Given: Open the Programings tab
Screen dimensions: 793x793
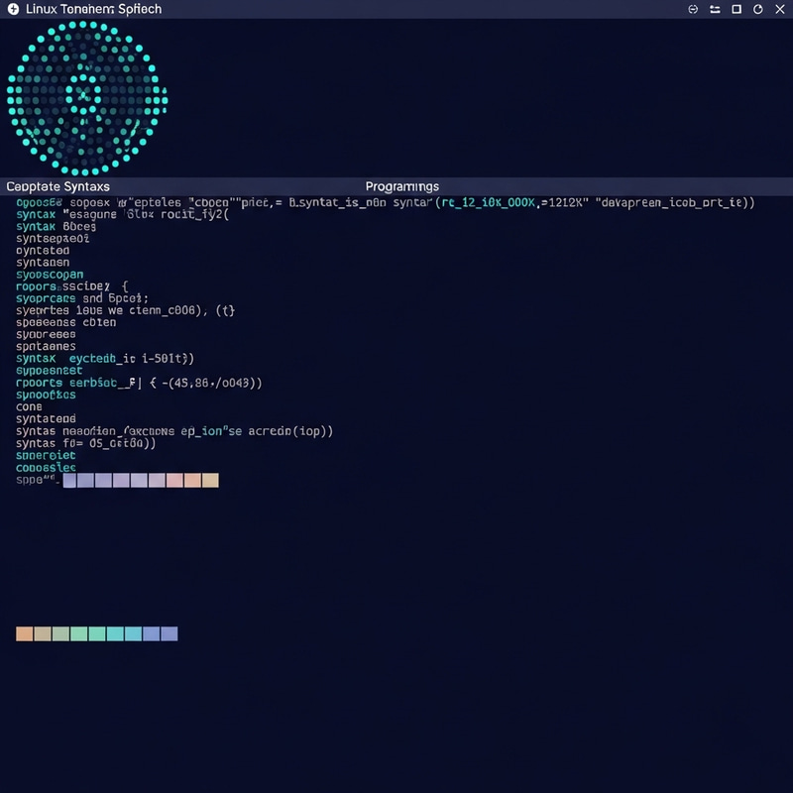Looking at the screenshot, I should click(401, 185).
